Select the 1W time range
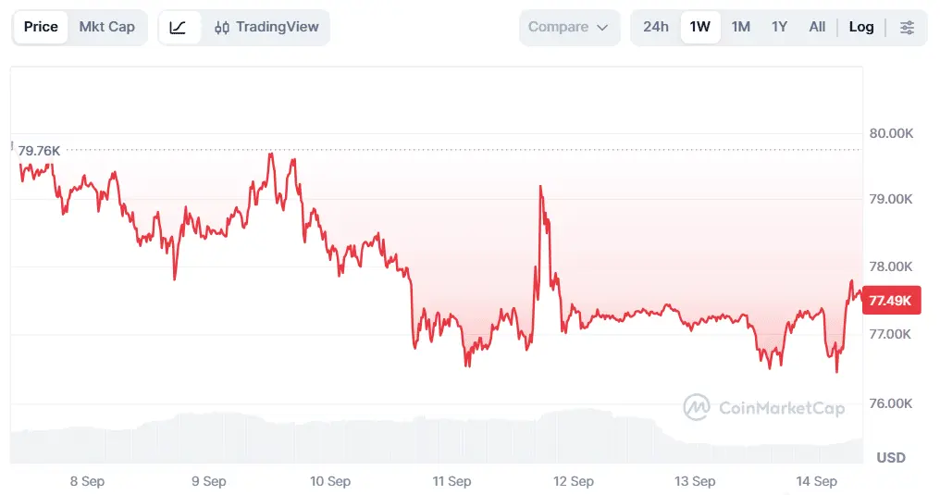 click(x=700, y=27)
